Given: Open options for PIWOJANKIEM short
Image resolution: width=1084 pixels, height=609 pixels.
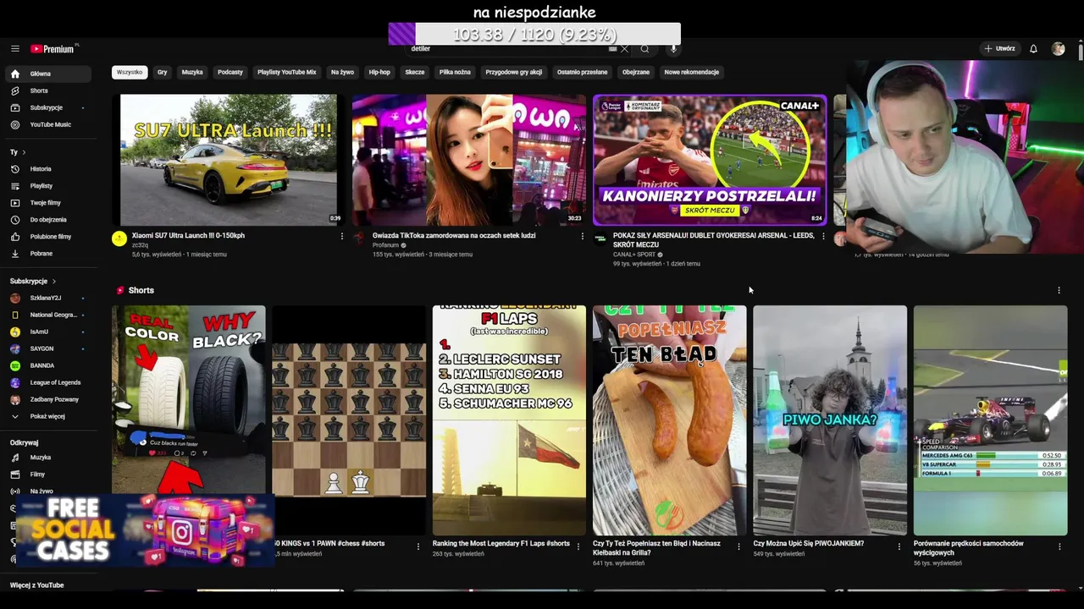Looking at the screenshot, I should point(899,546).
